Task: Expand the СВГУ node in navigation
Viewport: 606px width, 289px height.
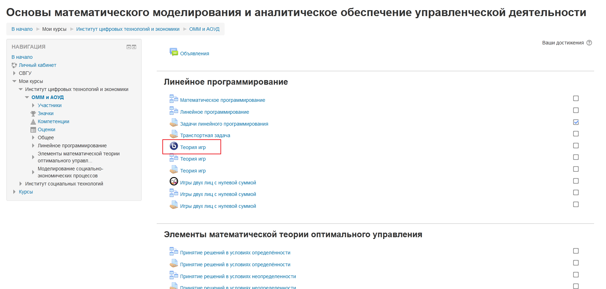Action: [14, 73]
